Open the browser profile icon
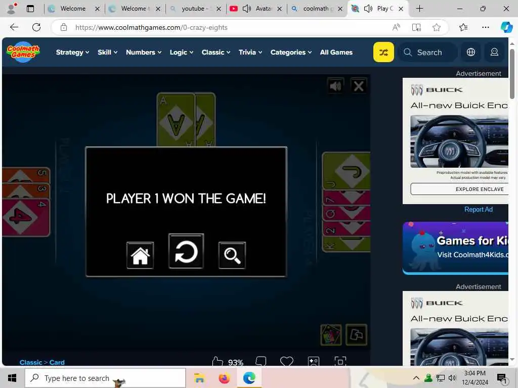 [x=12, y=8]
